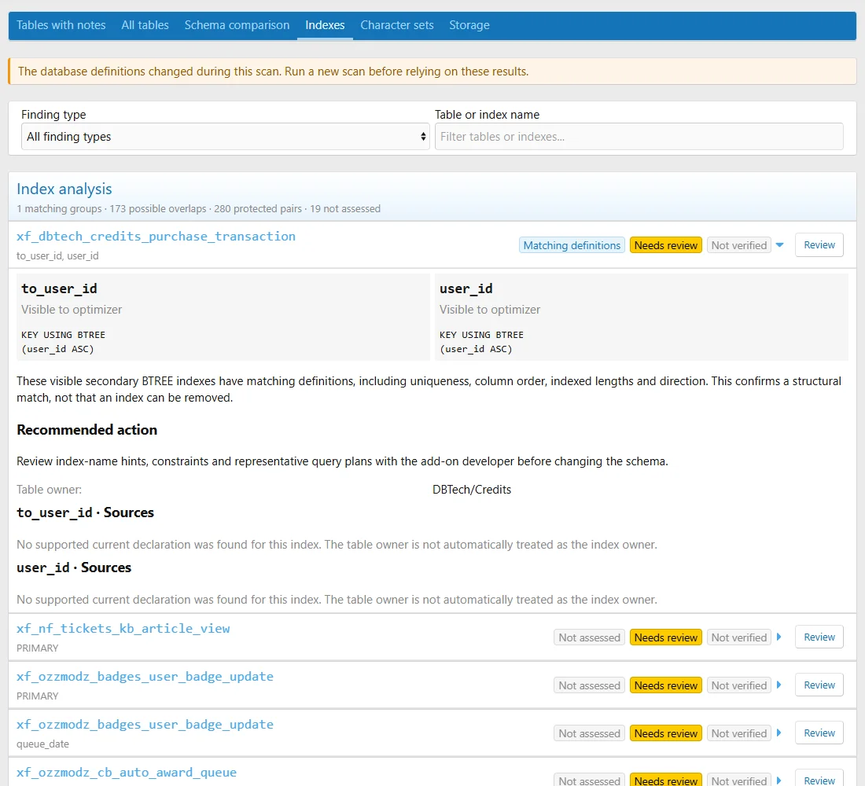
Task: Click Review for xf_nf_tickets_kb_article_view
Action: [x=819, y=637]
